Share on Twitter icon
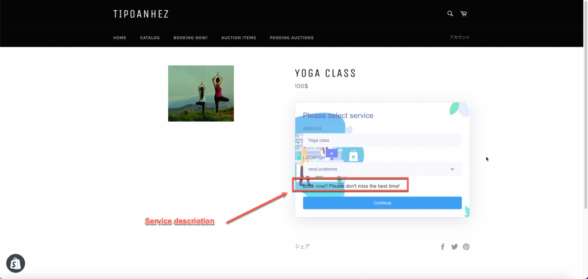Screen dimensions: 588x279 point(455,247)
